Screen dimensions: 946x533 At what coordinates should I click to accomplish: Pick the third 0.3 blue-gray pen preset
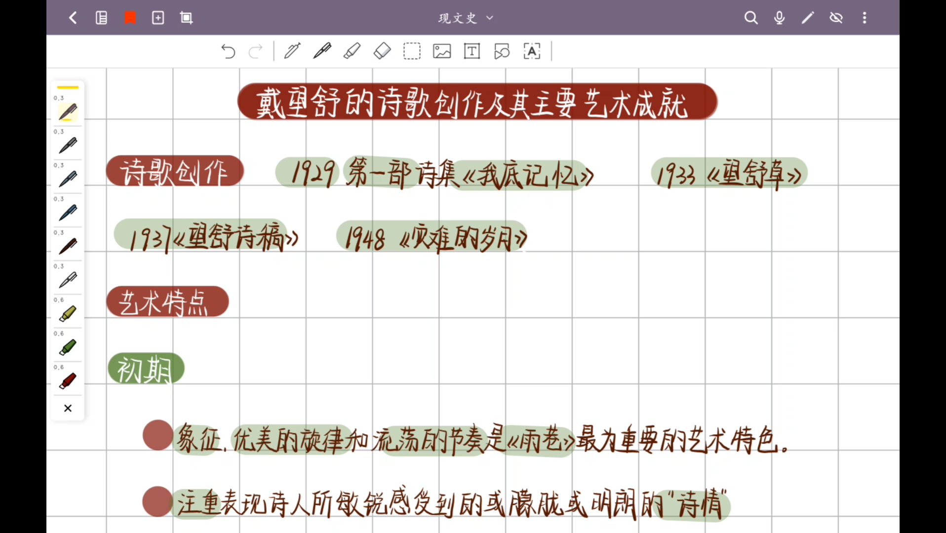pyautogui.click(x=68, y=179)
